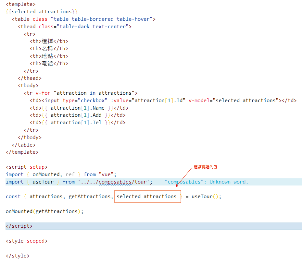The image size is (302, 263).
Task: Click the closing </thead> tag
Action: [x=30, y=78]
